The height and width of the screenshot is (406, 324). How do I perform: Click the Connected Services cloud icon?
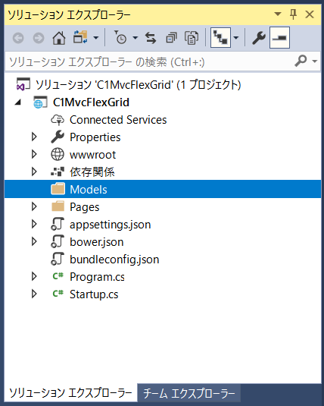[x=58, y=120]
